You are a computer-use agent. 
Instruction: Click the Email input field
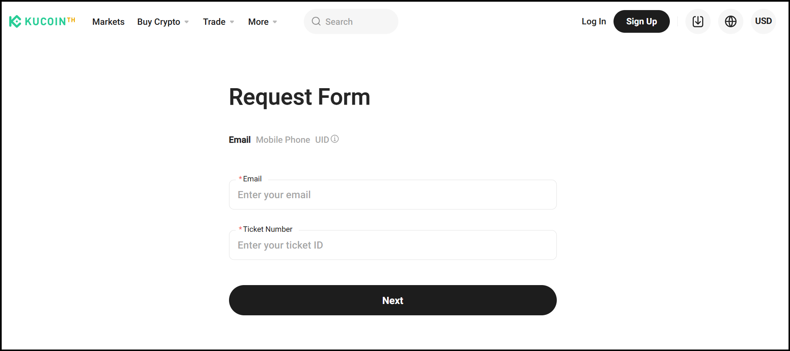pos(392,194)
